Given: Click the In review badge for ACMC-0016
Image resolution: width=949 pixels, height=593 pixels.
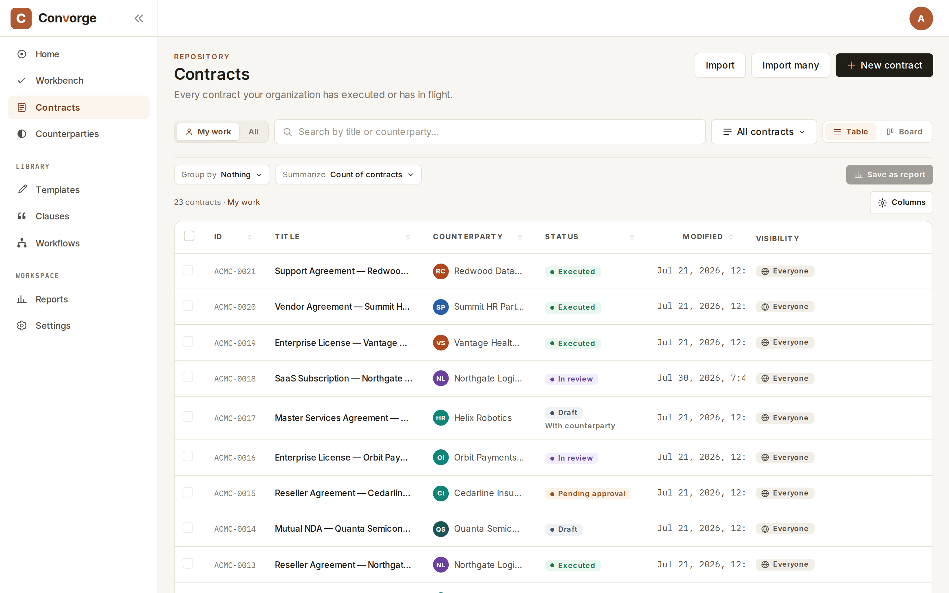Looking at the screenshot, I should point(571,458).
